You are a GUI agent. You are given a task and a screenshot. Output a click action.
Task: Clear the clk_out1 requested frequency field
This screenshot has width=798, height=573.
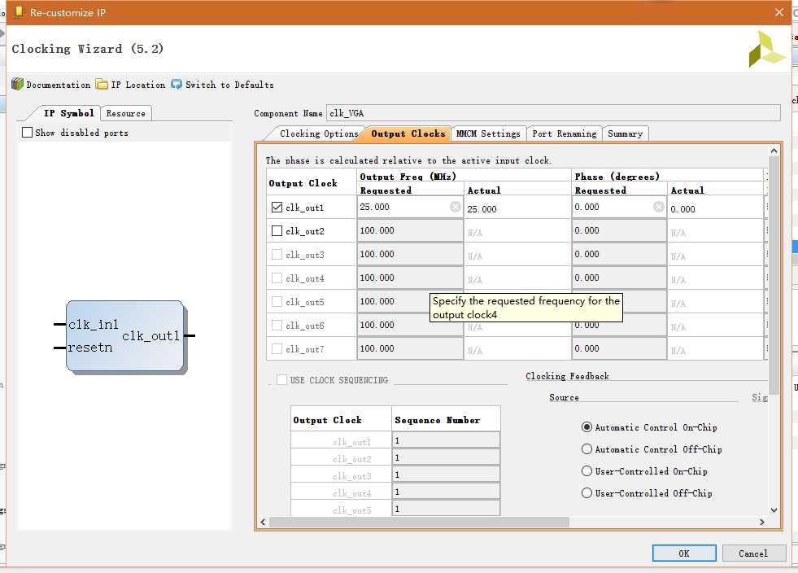pos(455,207)
